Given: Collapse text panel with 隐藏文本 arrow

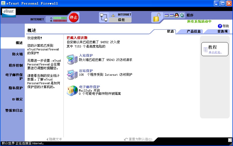Looking at the screenshot, I should (47, 139).
